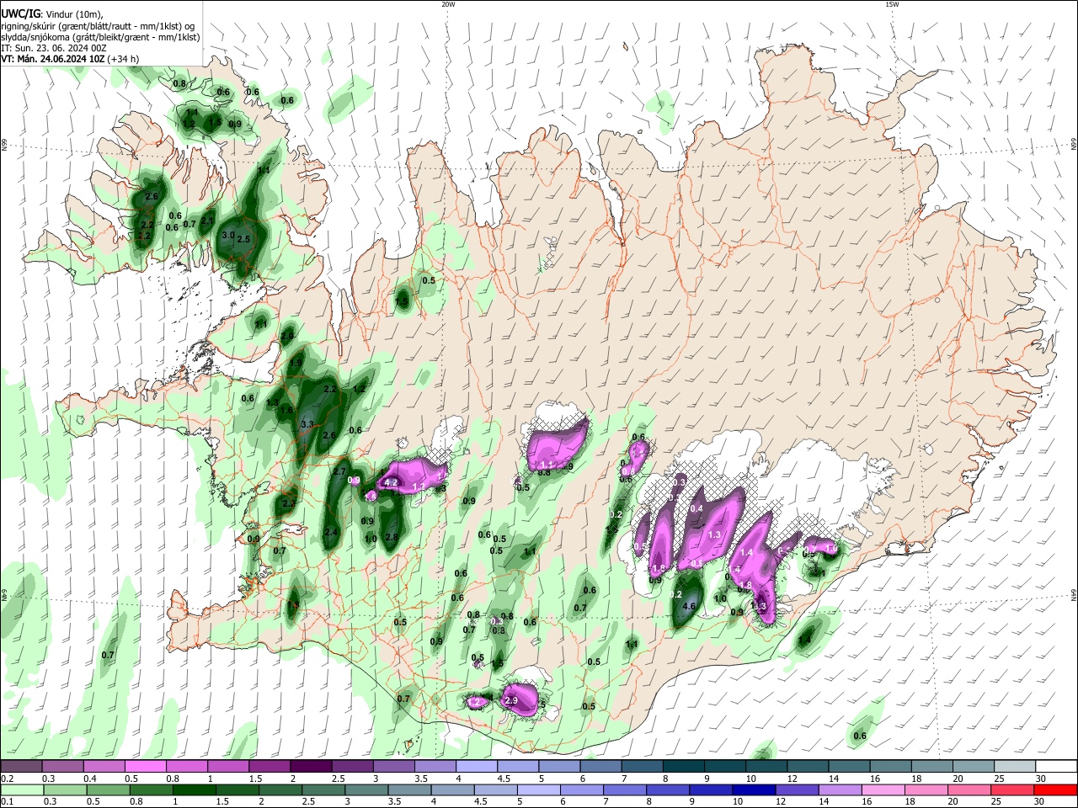Click the 2.8 rainfall value on map

coord(391,537)
